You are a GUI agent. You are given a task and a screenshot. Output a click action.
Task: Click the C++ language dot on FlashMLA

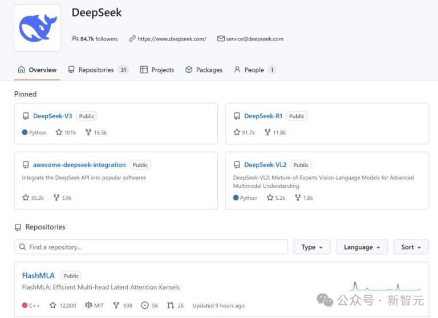(25, 305)
